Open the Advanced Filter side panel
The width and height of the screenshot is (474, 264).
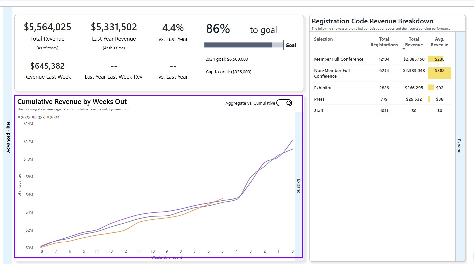point(8,137)
